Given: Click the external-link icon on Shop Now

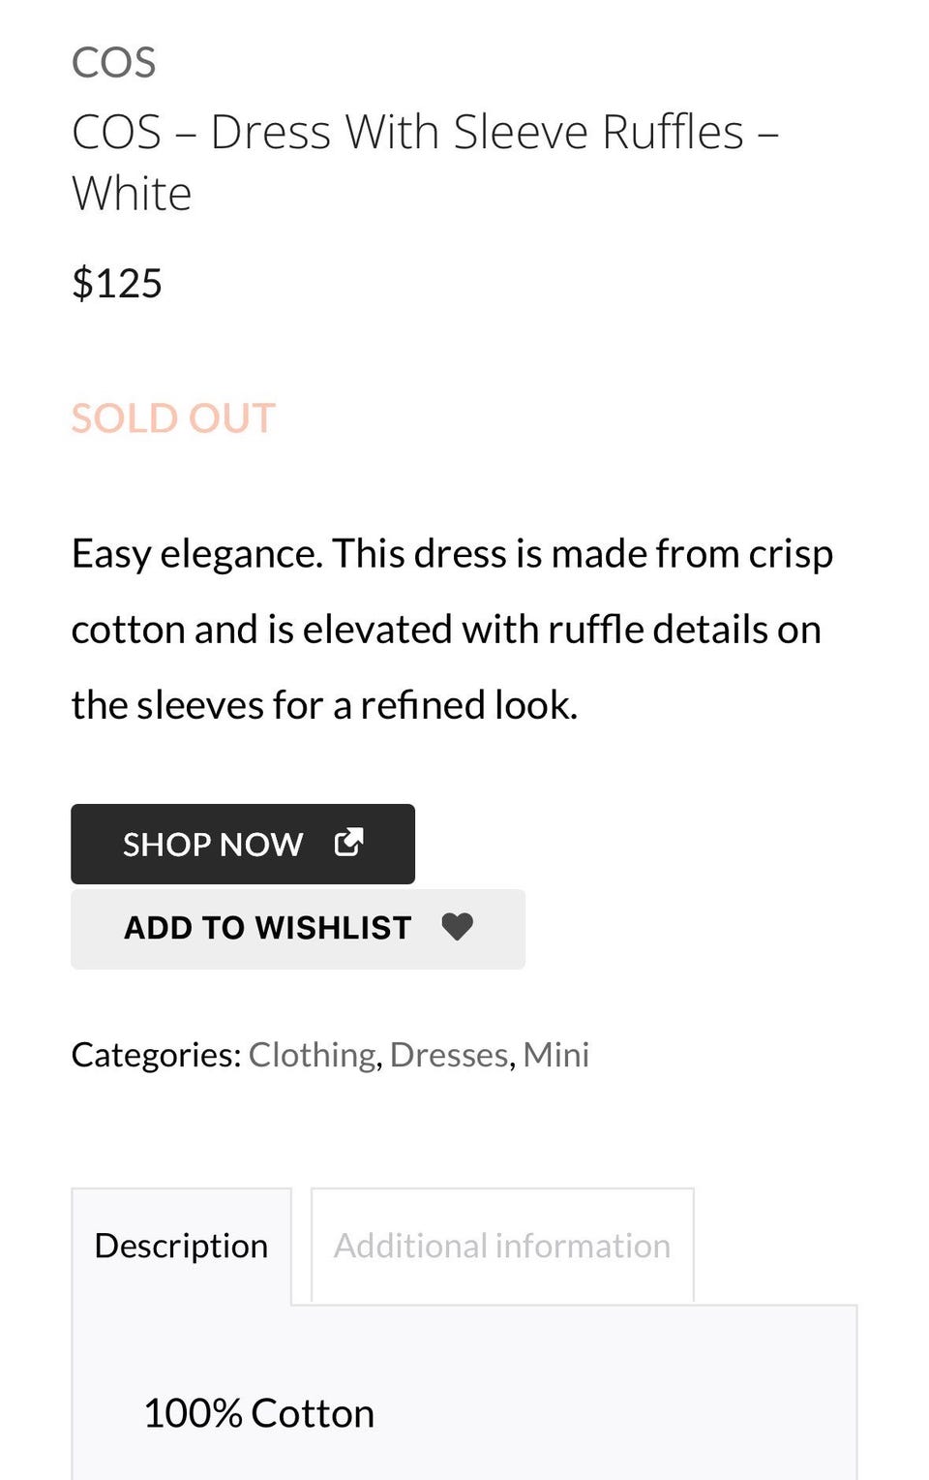Looking at the screenshot, I should click(348, 843).
